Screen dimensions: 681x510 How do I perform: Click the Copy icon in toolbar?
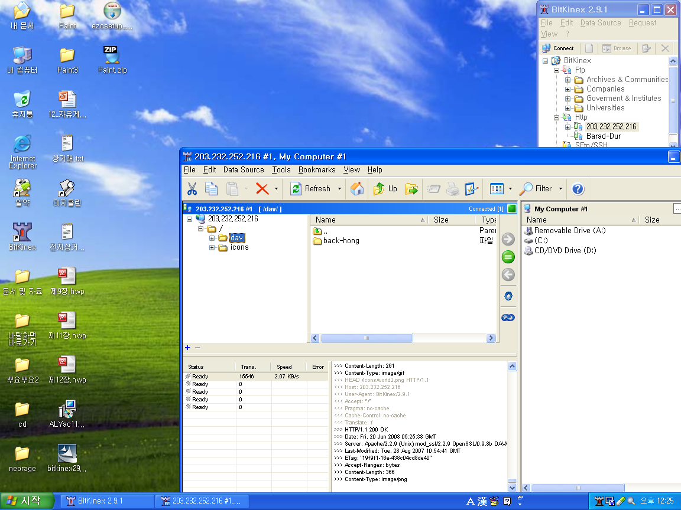(211, 189)
